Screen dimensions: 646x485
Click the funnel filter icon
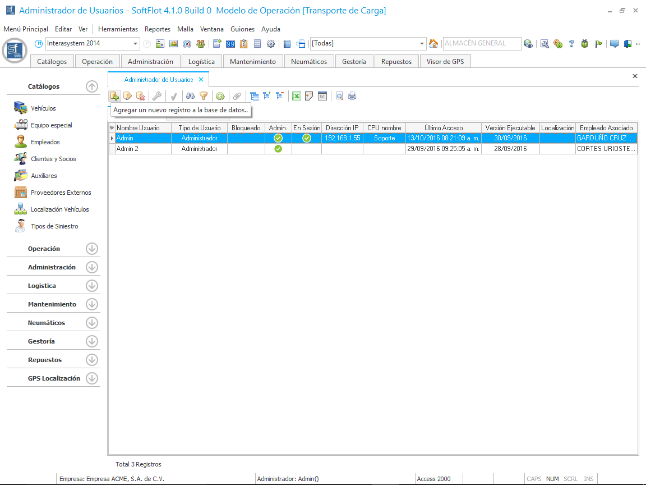(x=204, y=96)
